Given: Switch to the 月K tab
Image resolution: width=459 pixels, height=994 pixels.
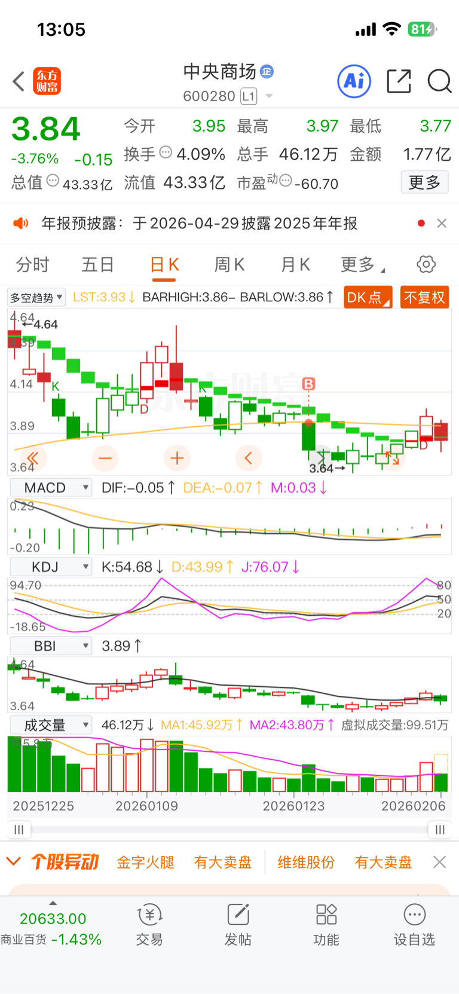Looking at the screenshot, I should tap(295, 264).
